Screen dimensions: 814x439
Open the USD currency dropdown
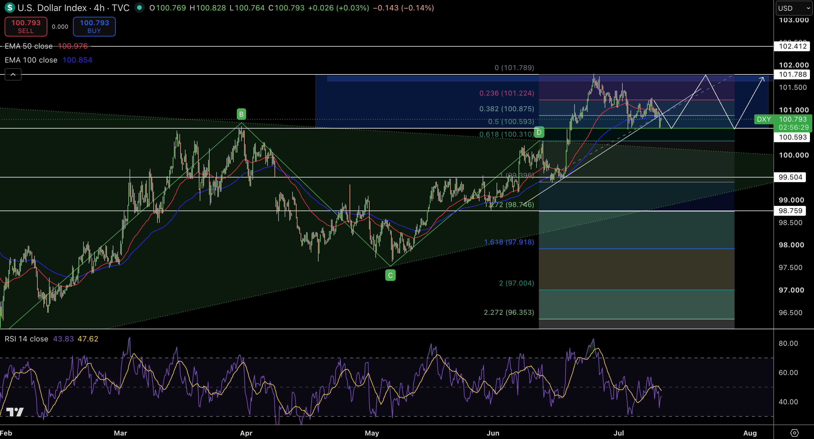794,8
